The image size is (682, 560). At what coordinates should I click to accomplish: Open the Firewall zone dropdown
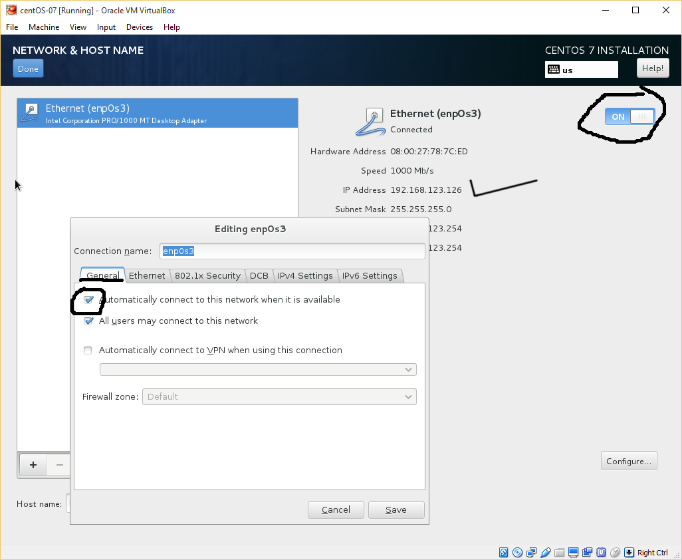pyautogui.click(x=279, y=397)
